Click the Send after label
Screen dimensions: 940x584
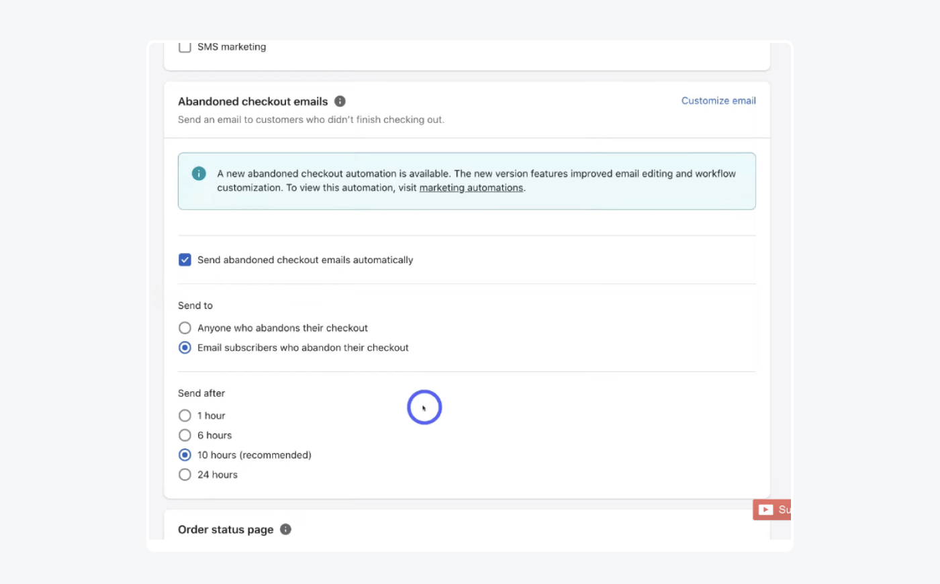[x=201, y=393]
